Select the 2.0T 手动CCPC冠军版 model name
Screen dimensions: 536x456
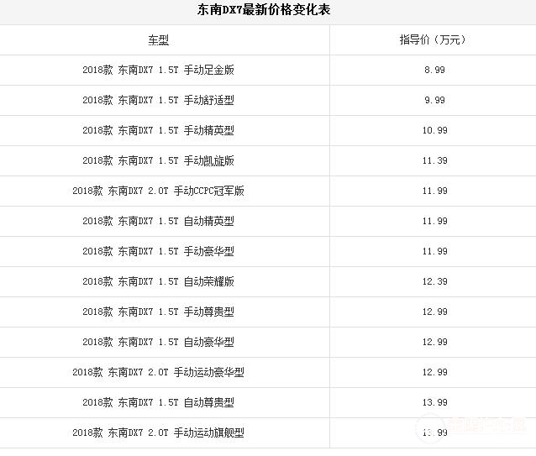tap(158, 191)
